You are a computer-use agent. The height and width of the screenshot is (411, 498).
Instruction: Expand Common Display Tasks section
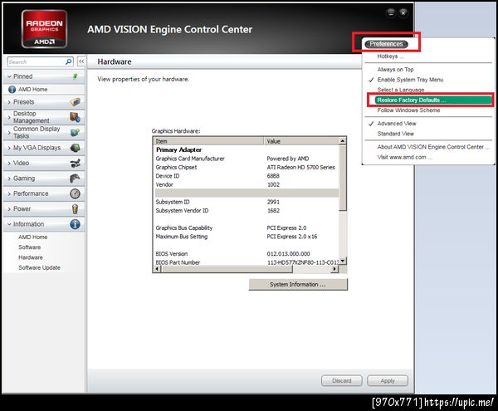[x=9, y=133]
